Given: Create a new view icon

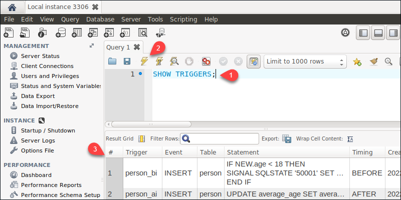Looking at the screenshot, I should 93,32.
